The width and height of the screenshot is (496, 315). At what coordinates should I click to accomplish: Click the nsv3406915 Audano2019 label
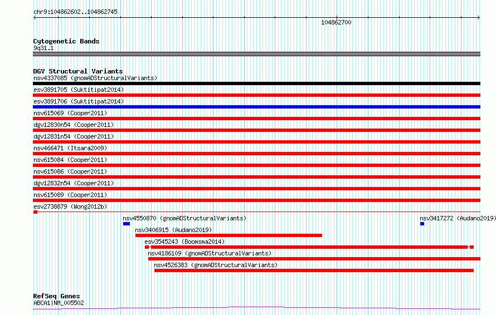click(x=173, y=230)
